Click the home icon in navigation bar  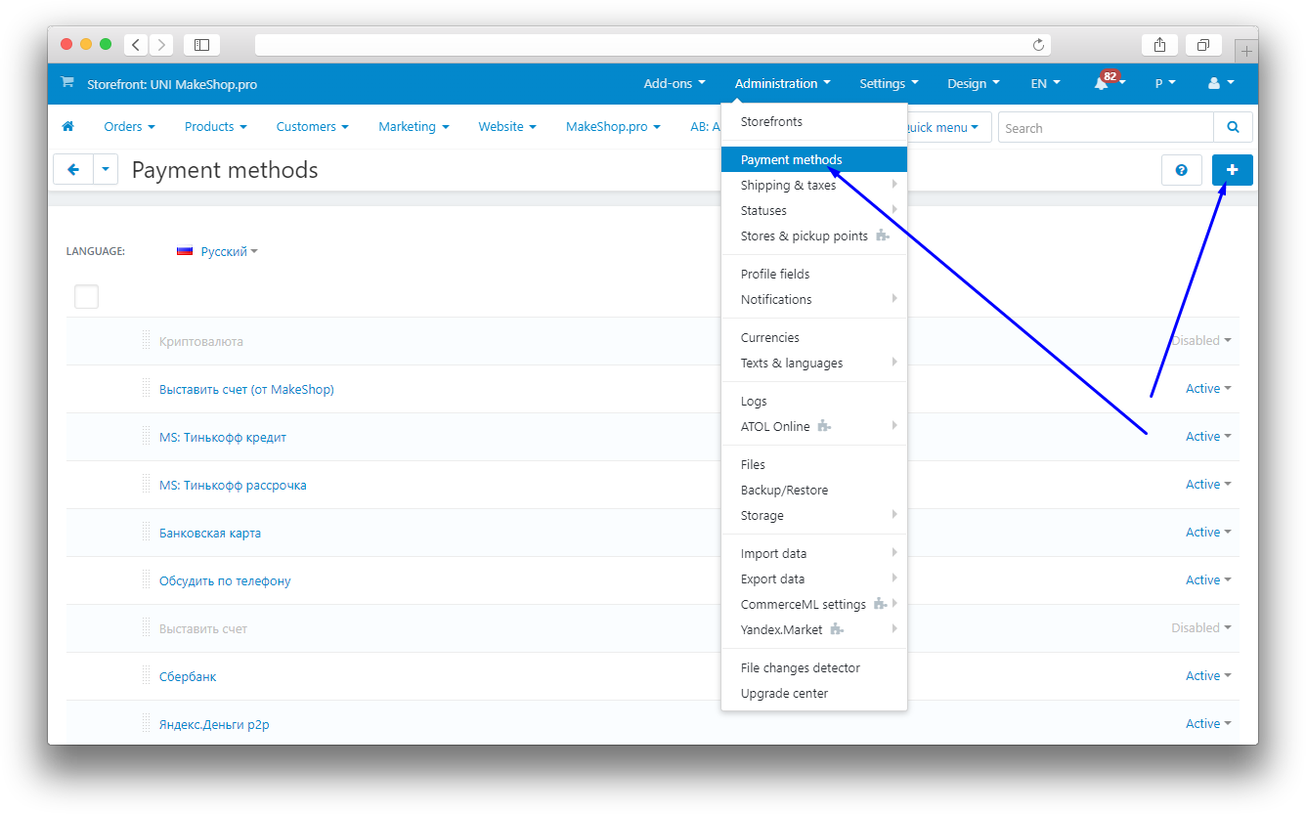point(68,127)
